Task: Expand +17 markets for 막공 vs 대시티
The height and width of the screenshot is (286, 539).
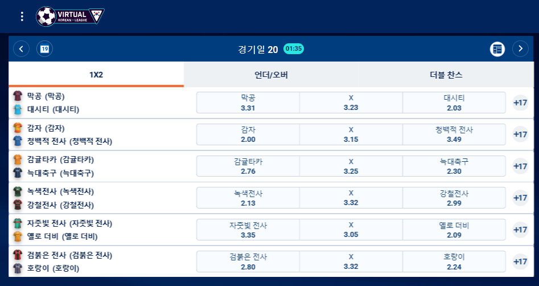Action: click(x=520, y=103)
